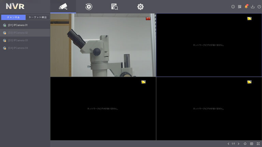The height and width of the screenshot is (147, 262).
Task: Click the download/export icon
Action: tap(252, 7)
